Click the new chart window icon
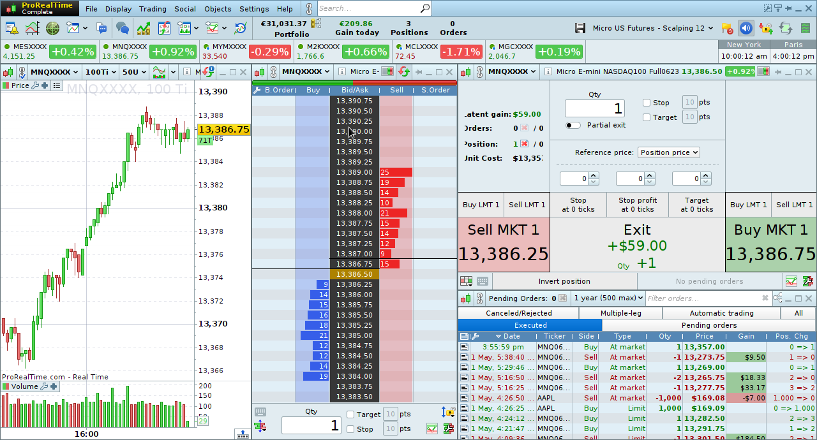 (73, 28)
